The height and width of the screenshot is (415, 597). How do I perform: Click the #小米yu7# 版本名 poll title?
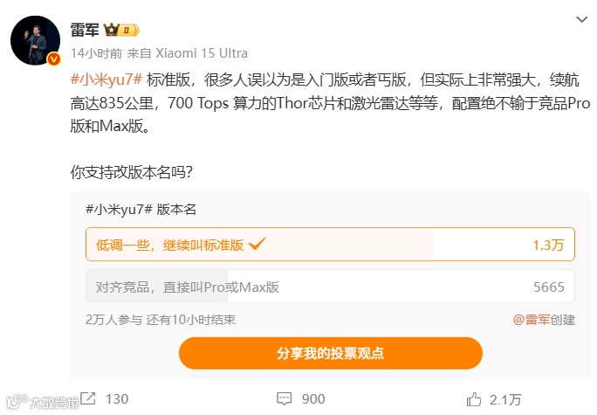141,209
